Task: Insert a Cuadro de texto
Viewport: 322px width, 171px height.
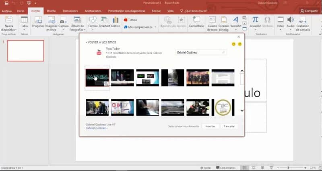Action: coord(212,24)
